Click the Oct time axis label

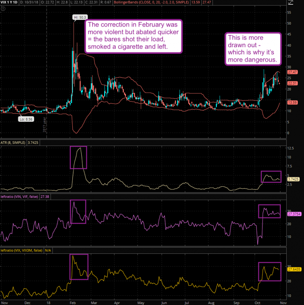[258, 303]
